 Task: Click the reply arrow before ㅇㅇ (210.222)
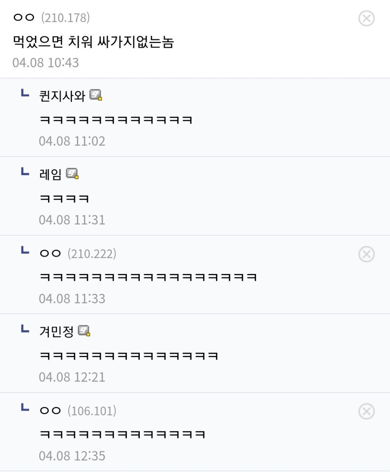(25, 250)
